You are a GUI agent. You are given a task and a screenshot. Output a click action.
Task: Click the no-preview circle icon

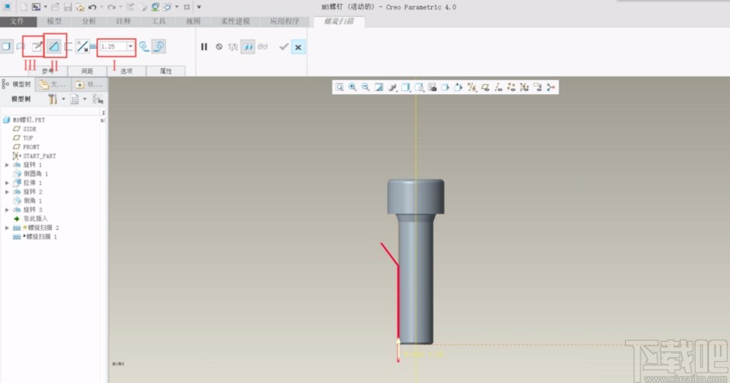pos(219,47)
